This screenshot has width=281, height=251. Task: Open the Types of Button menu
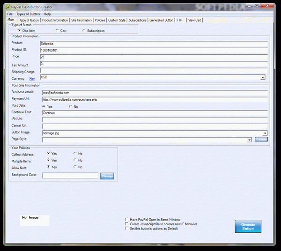click(x=28, y=14)
